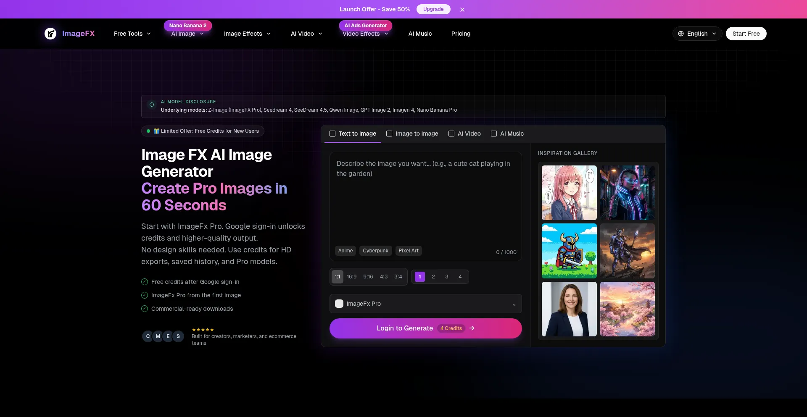Screen dimensions: 807x417
Task: Open the business woman portrait thumbnail
Action: pyautogui.click(x=569, y=309)
